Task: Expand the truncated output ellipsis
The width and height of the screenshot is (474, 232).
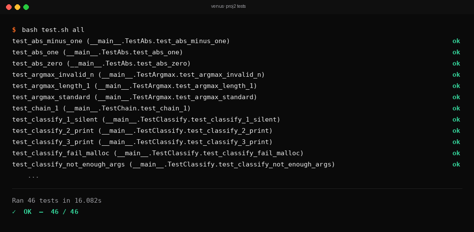Action: (33, 176)
